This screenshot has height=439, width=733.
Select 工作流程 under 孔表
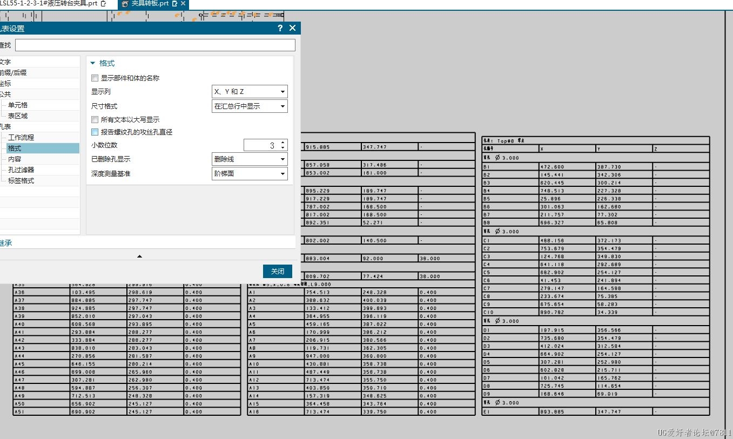pyautogui.click(x=21, y=138)
